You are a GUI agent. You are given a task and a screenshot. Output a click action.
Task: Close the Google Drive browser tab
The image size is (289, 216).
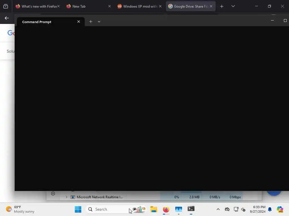(x=211, y=6)
